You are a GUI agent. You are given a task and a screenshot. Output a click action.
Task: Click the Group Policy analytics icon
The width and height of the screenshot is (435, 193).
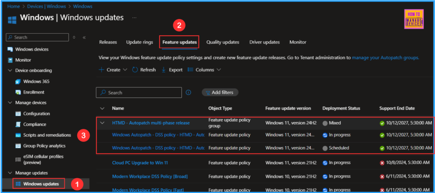18,146
